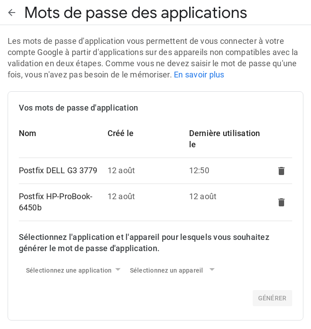This screenshot has height=329, width=311.
Task: Click the last-used date of HP-ProBook row
Action: pos(203,197)
